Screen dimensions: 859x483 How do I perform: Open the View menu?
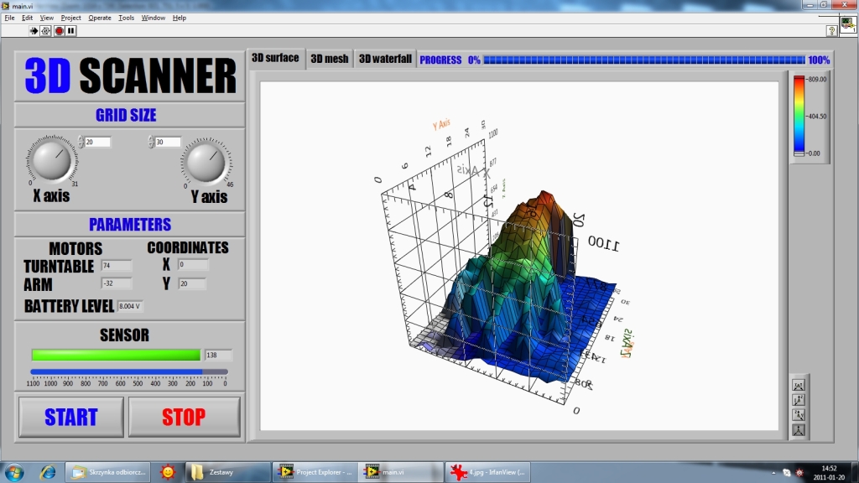47,18
